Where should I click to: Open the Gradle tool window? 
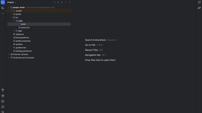[x=199, y=8]
